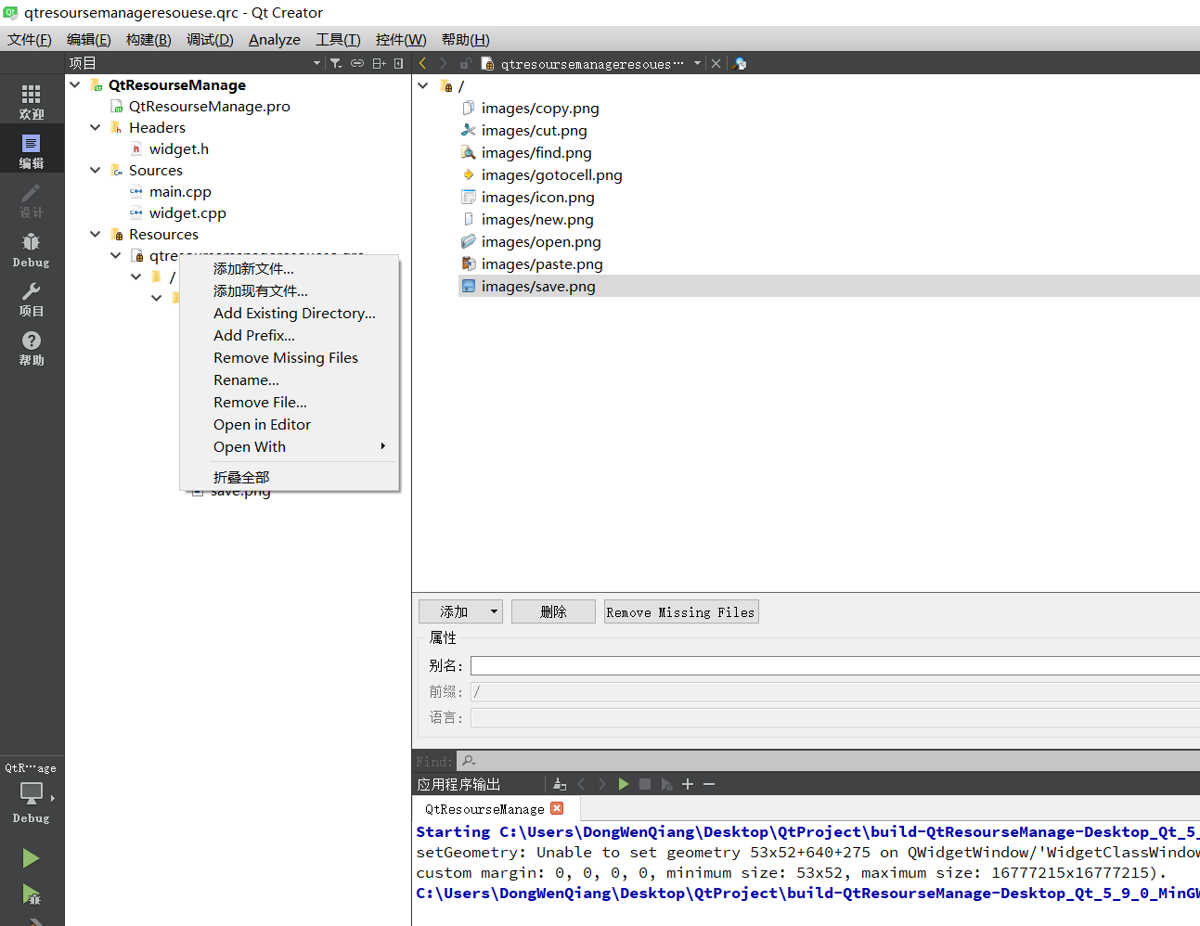Attach debugger from output toolbar
The image size is (1200, 926).
pos(666,784)
